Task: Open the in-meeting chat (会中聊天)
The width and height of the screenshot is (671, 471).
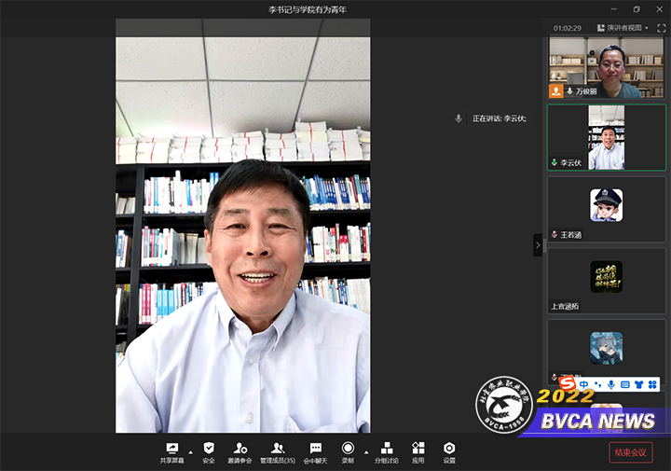Action: 316,449
